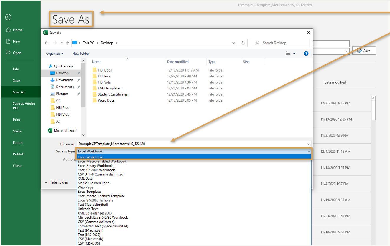Click the dialog's up-folder arrow icon
Viewport: 390px width, 246px height.
click(x=68, y=43)
